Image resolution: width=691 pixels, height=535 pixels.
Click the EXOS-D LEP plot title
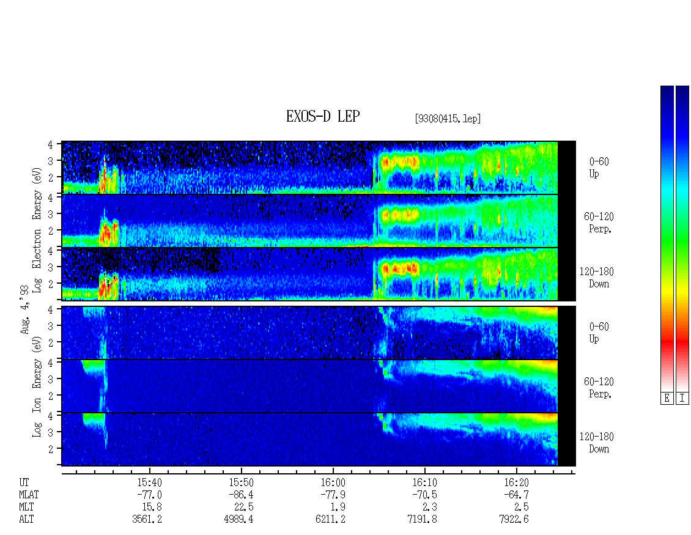click(323, 117)
